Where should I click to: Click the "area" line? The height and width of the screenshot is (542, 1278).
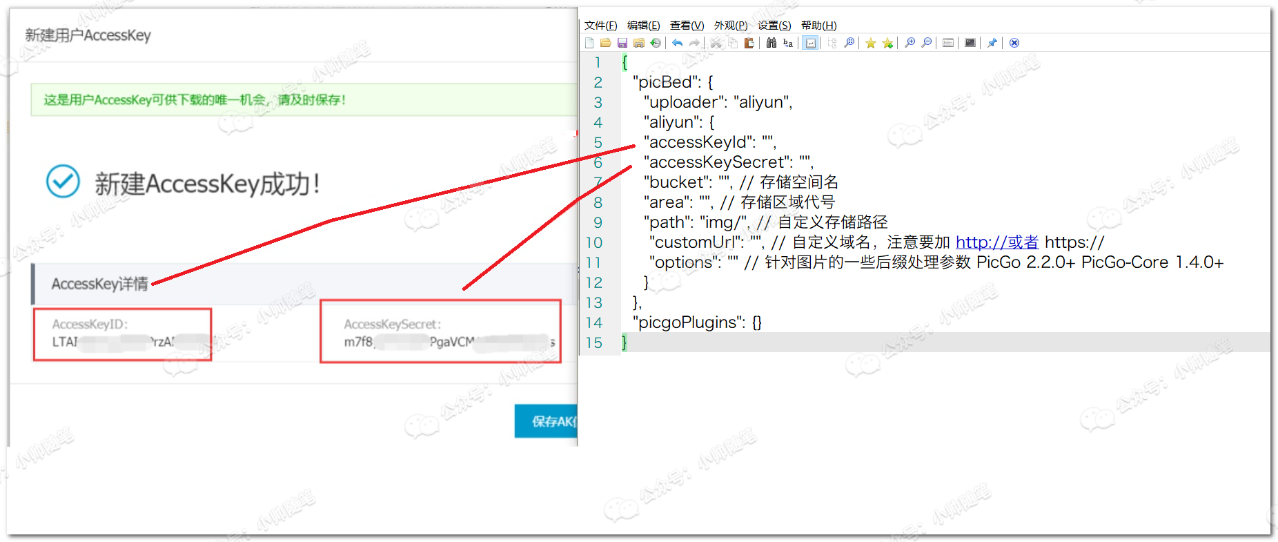pos(738,202)
